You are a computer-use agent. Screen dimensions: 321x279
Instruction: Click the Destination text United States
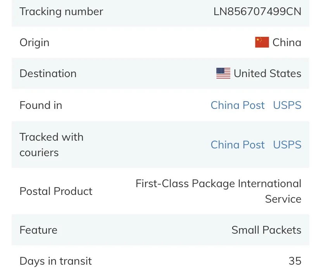coord(267,74)
